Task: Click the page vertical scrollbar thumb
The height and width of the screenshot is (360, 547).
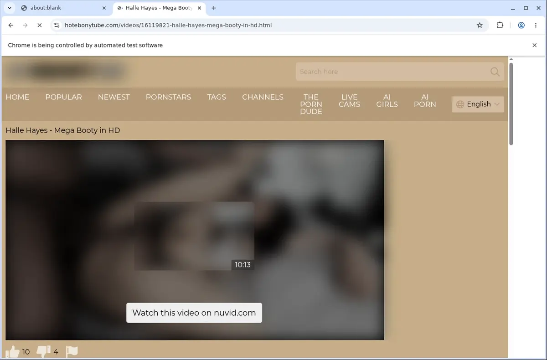Action: pos(511,104)
